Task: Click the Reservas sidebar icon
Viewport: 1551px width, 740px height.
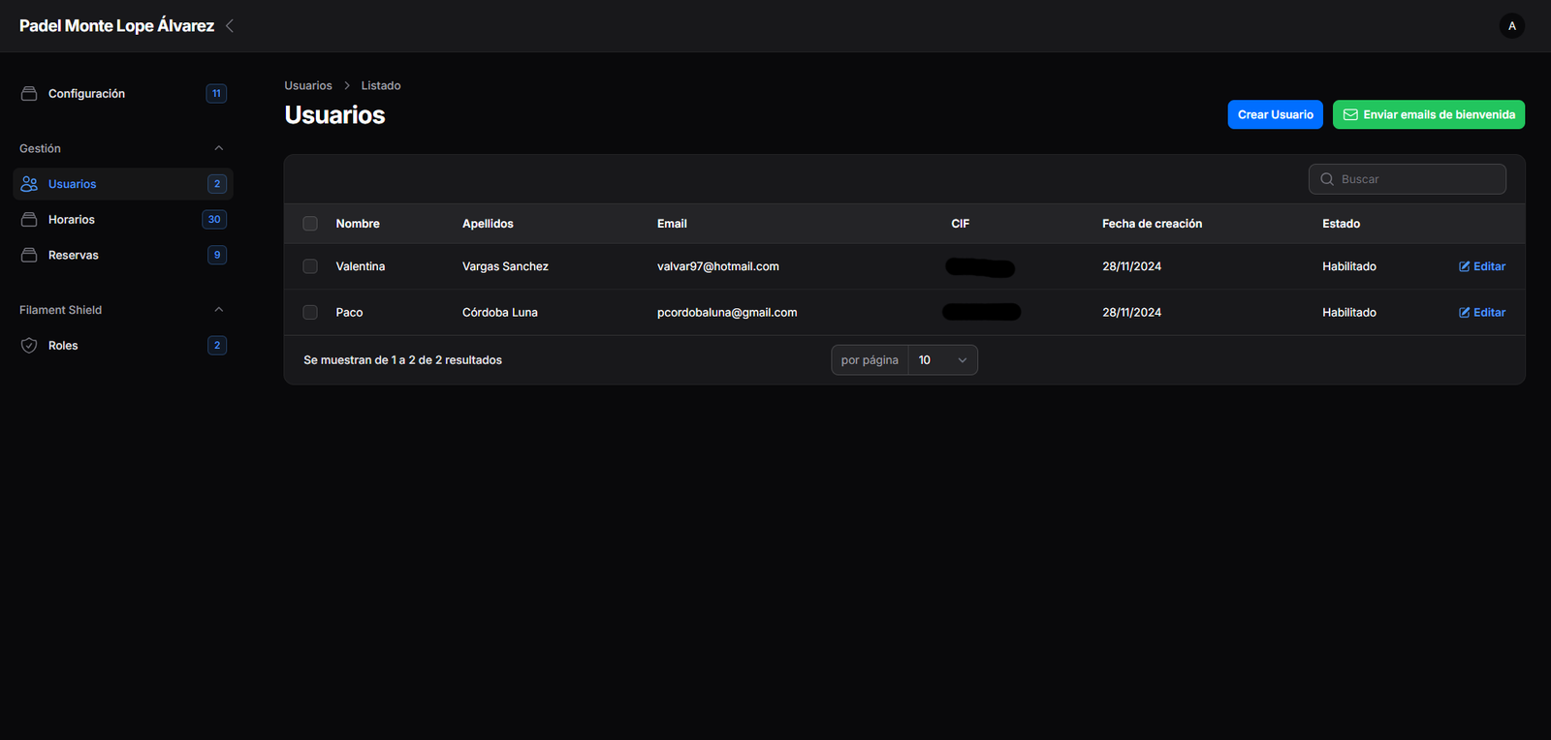Action: (x=29, y=256)
